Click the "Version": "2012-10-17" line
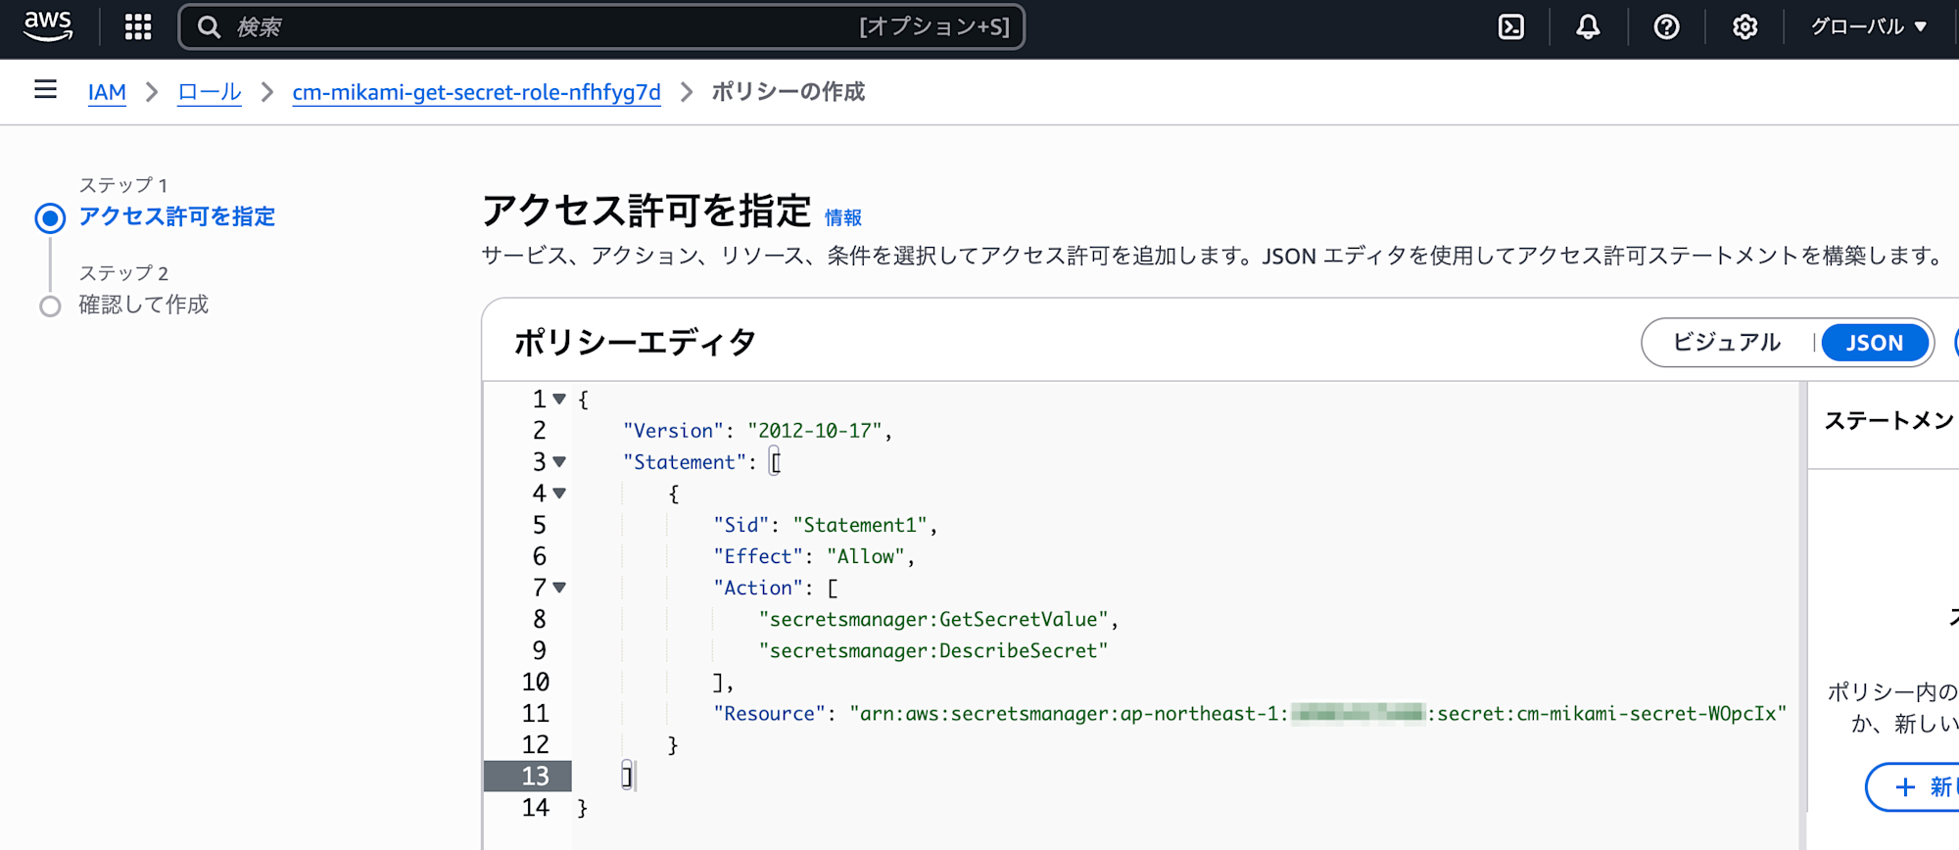Viewport: 1959px width, 850px height. coord(758,430)
